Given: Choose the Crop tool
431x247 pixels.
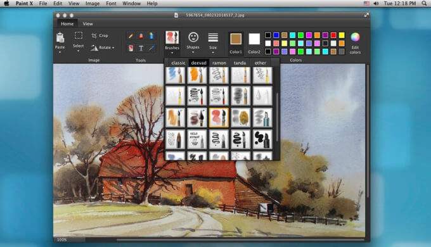Looking at the screenshot, I should click(100, 35).
